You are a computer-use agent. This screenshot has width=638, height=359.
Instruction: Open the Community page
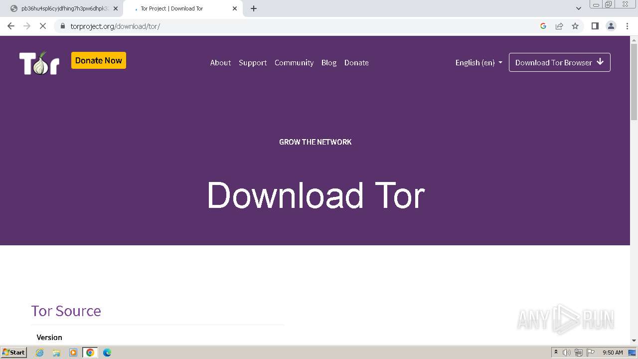294,63
